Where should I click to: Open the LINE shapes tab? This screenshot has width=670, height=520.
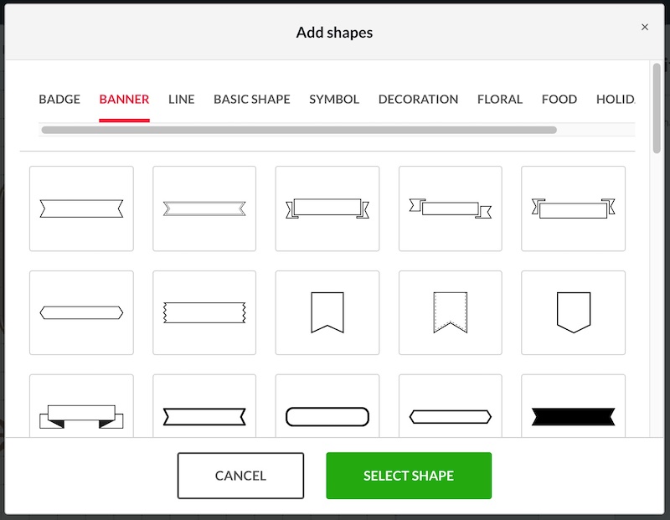(x=181, y=99)
